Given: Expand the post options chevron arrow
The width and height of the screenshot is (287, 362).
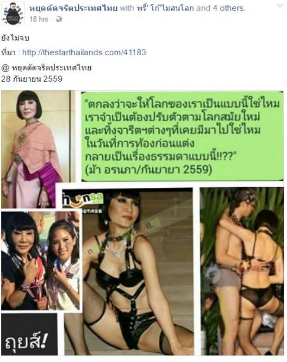Looking at the screenshot, I should 280,6.
